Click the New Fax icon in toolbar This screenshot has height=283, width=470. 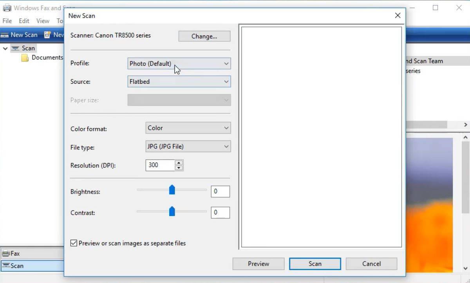coord(47,34)
